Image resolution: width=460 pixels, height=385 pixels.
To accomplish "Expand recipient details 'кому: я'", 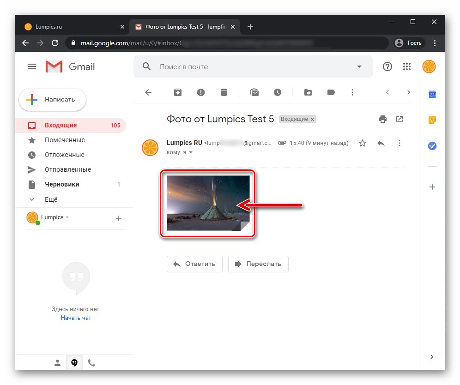I will point(191,152).
